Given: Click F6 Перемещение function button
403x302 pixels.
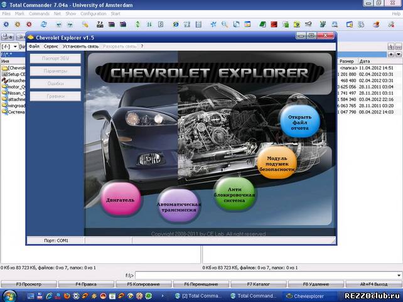Looking at the screenshot, I should (x=201, y=284).
